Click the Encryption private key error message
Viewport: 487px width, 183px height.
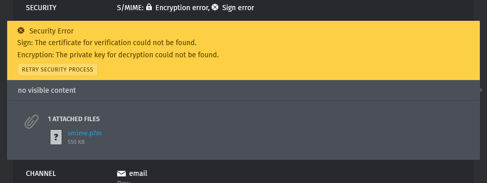point(118,55)
